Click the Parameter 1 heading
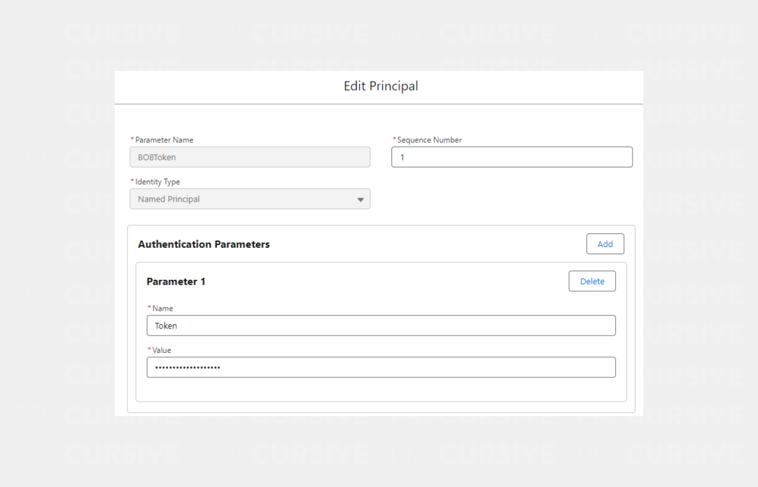The height and width of the screenshot is (487, 758). pyautogui.click(x=175, y=281)
